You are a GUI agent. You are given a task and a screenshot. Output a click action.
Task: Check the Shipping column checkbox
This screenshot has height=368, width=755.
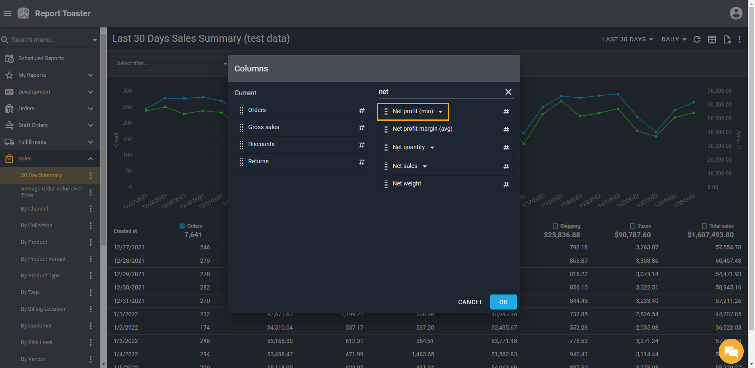coord(555,226)
